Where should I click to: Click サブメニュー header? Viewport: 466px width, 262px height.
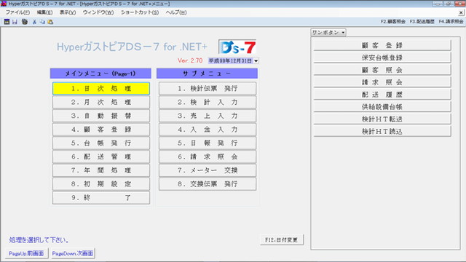[207, 74]
